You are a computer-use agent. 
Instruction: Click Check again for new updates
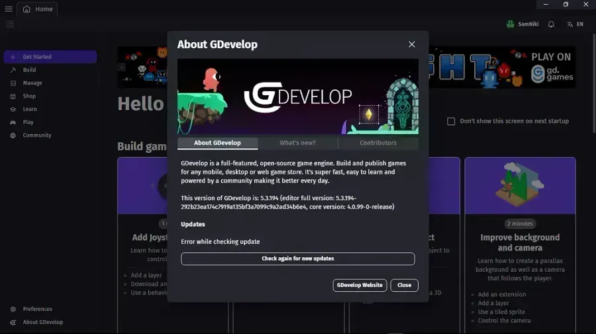click(298, 259)
